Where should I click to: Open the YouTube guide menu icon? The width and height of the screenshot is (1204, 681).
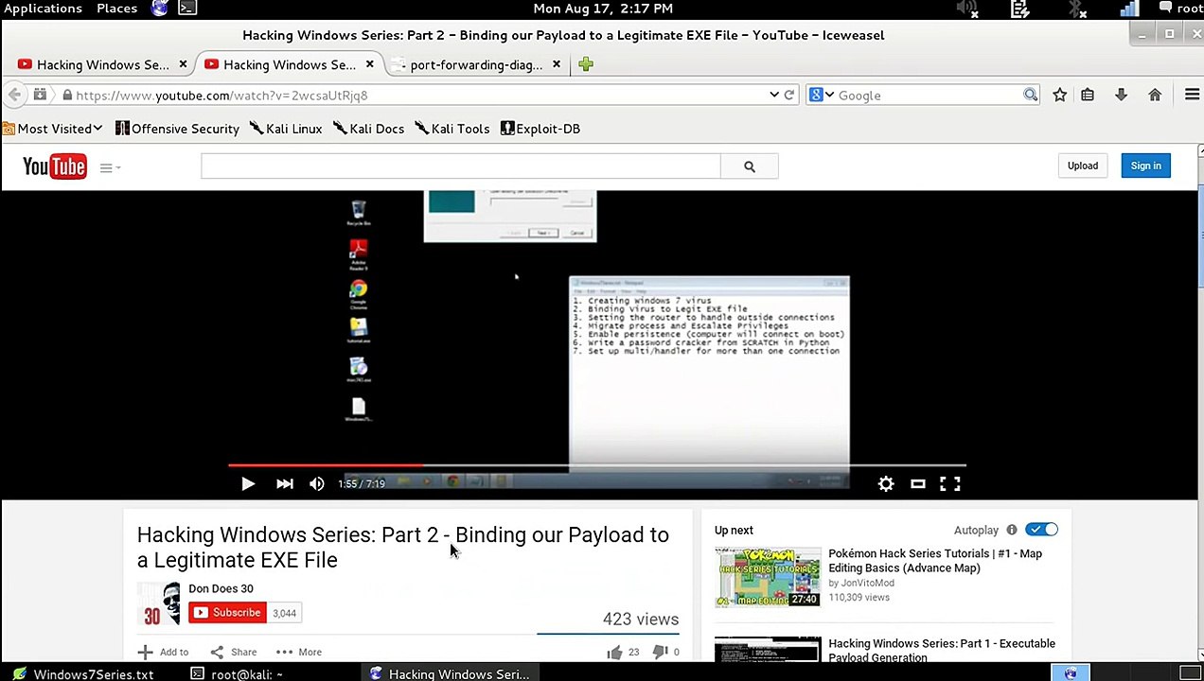click(108, 167)
